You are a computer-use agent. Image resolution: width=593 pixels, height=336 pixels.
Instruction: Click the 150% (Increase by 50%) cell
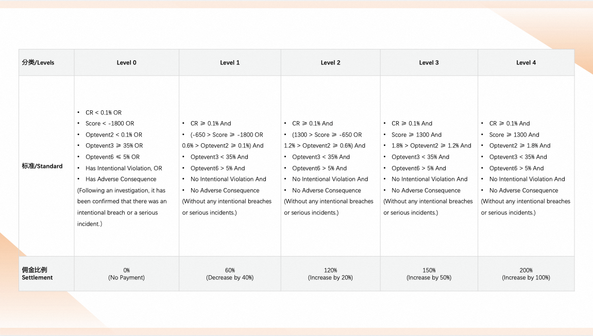429,274
